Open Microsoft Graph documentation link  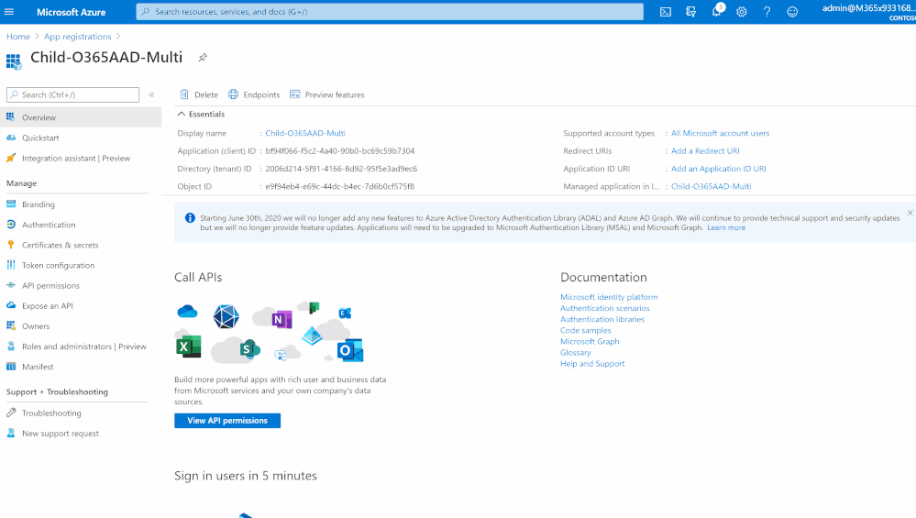click(590, 342)
